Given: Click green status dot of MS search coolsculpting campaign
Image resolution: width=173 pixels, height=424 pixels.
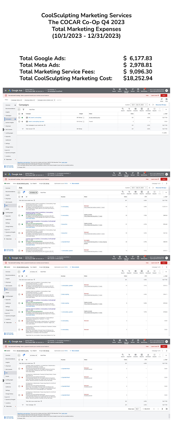Looking at the screenshot, I should (x=22, y=118).
